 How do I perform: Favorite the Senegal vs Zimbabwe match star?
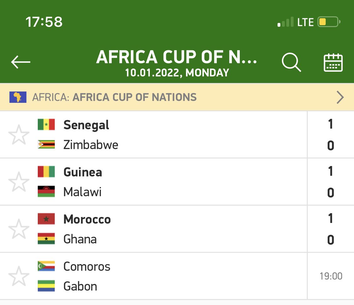pos(19,135)
